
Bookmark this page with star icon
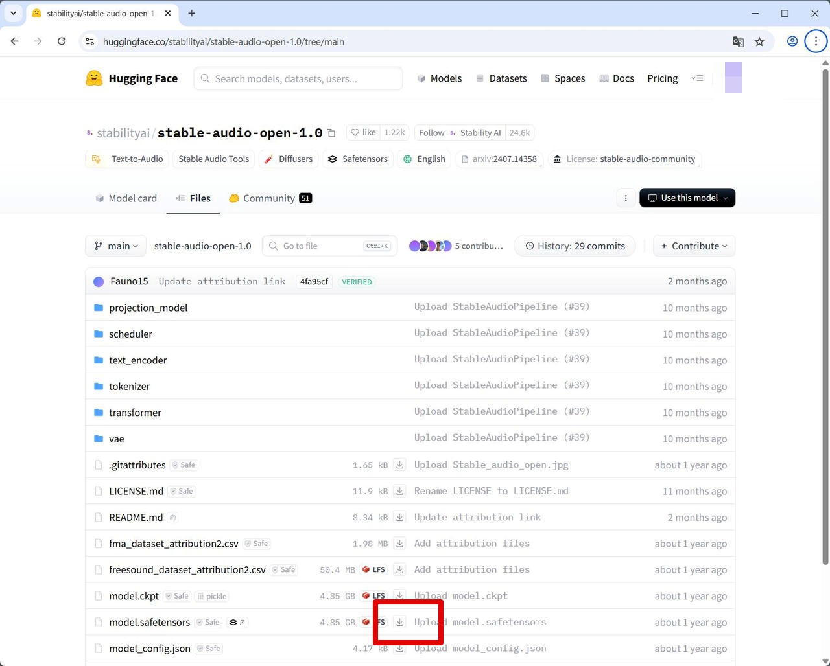[x=759, y=41]
